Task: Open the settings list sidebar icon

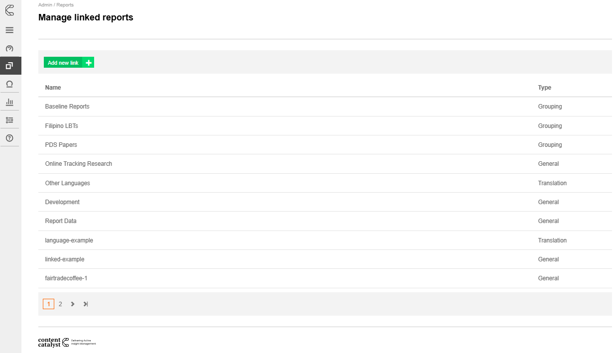Action: pos(9,120)
